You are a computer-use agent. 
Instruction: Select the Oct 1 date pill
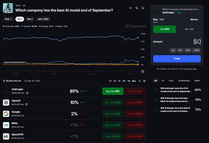(20, 19)
